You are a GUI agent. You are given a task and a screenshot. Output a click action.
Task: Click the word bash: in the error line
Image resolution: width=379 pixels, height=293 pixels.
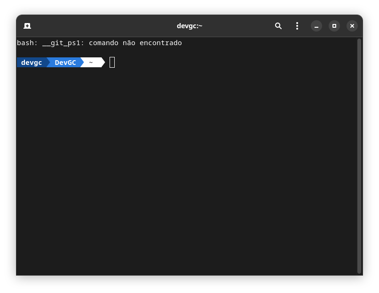27,43
